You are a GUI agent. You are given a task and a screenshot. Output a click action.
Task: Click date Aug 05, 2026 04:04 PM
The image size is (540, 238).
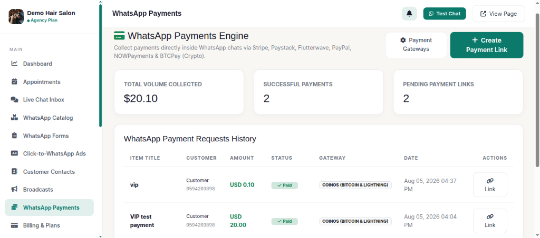click(430, 221)
